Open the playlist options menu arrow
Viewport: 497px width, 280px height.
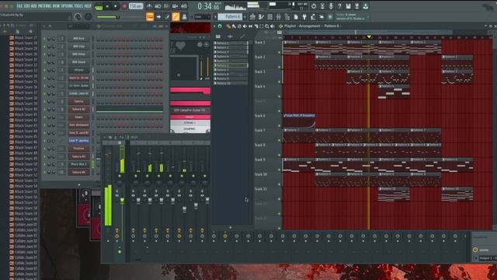coord(214,26)
